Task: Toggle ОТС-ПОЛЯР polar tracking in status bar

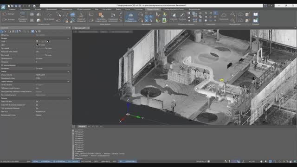Action: tap(86, 161)
